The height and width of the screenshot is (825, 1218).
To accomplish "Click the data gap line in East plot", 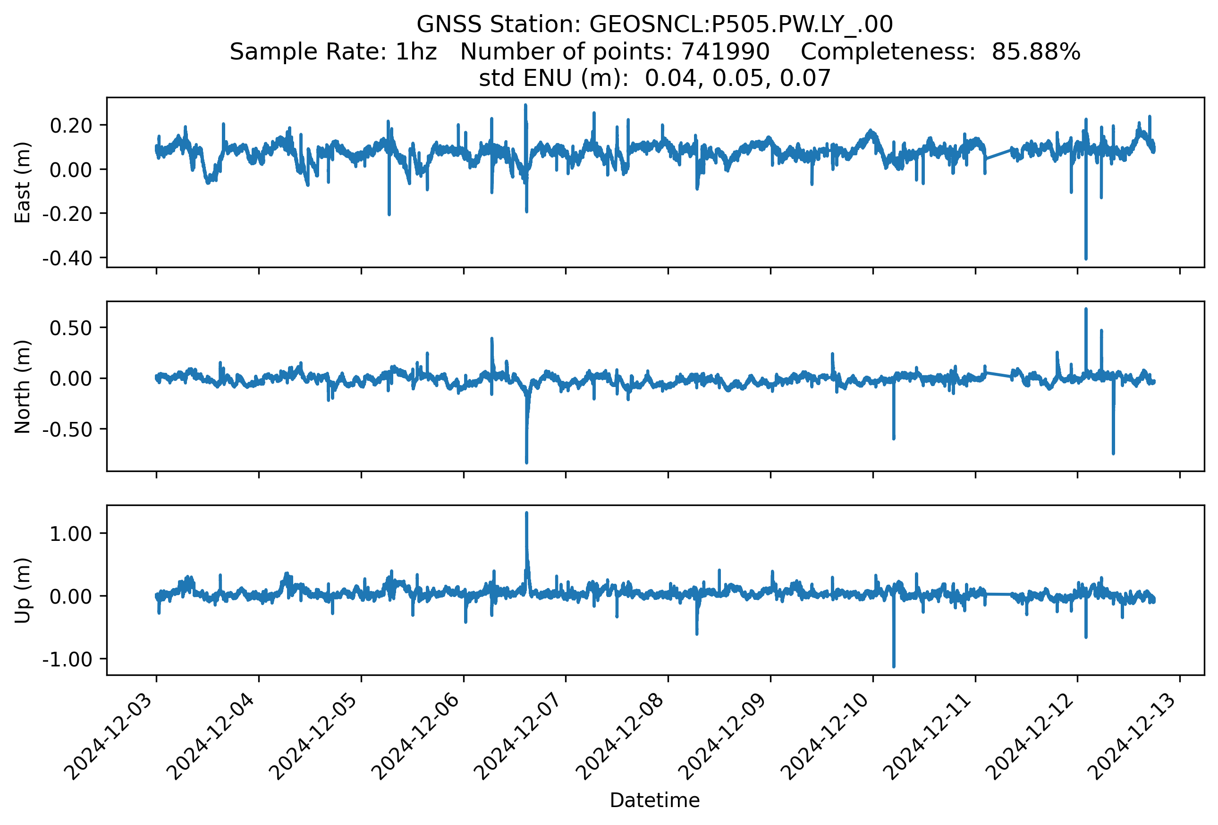I will coord(998,154).
